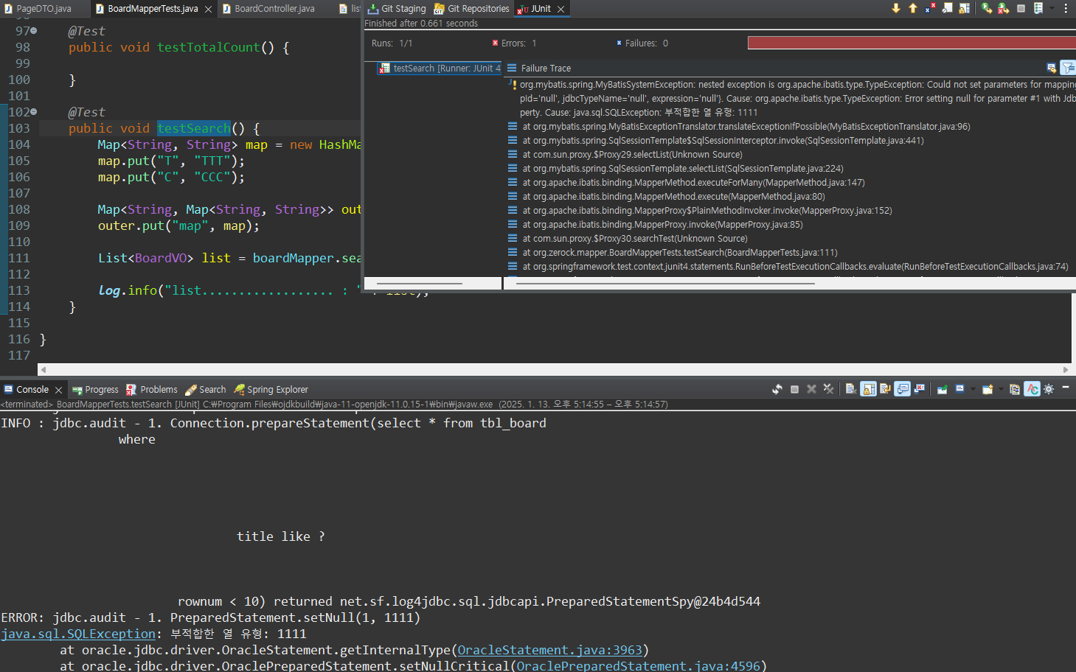Remove launch icon in Console toolbar
The width and height of the screenshot is (1076, 672).
811,389
